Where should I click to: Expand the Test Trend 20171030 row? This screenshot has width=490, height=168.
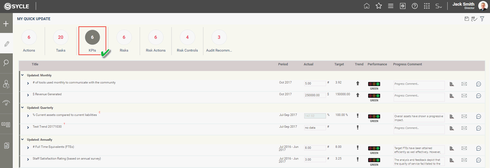click(x=28, y=127)
